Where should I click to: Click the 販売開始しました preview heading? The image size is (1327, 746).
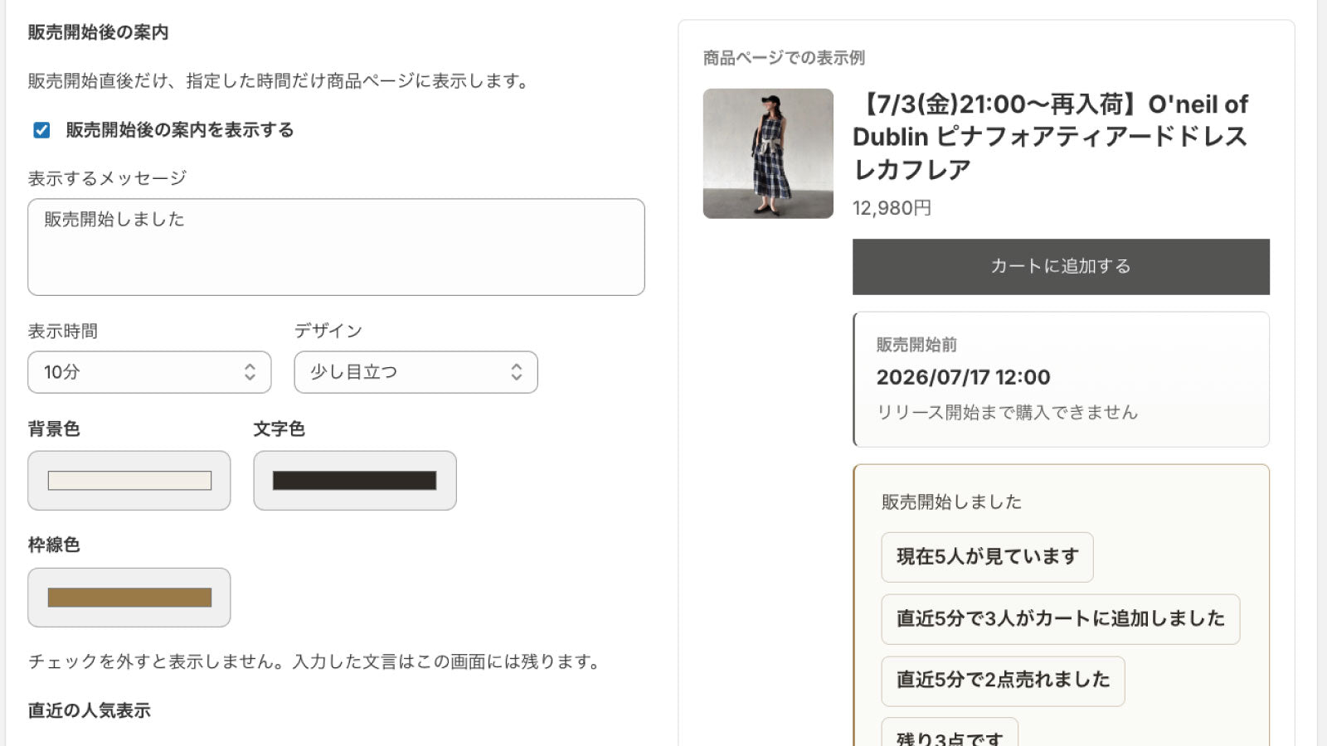pos(951,502)
